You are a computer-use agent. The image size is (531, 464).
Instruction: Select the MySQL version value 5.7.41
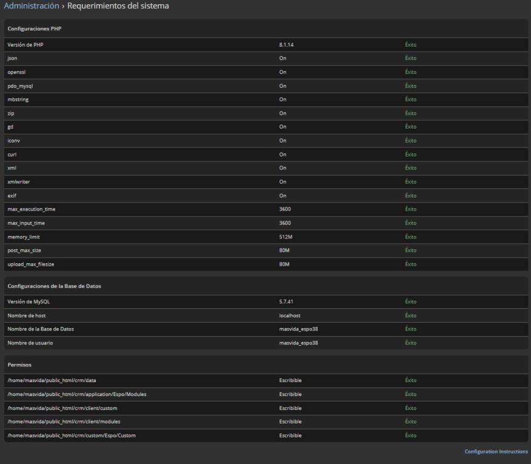click(286, 301)
